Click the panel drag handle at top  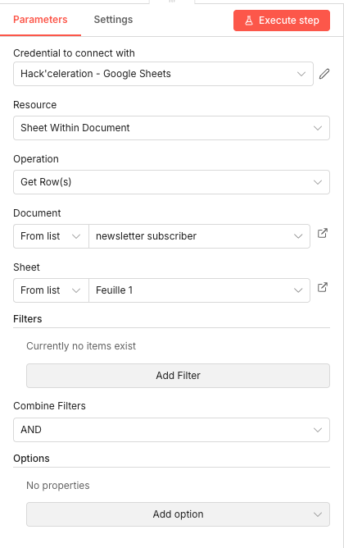tap(172, 2)
